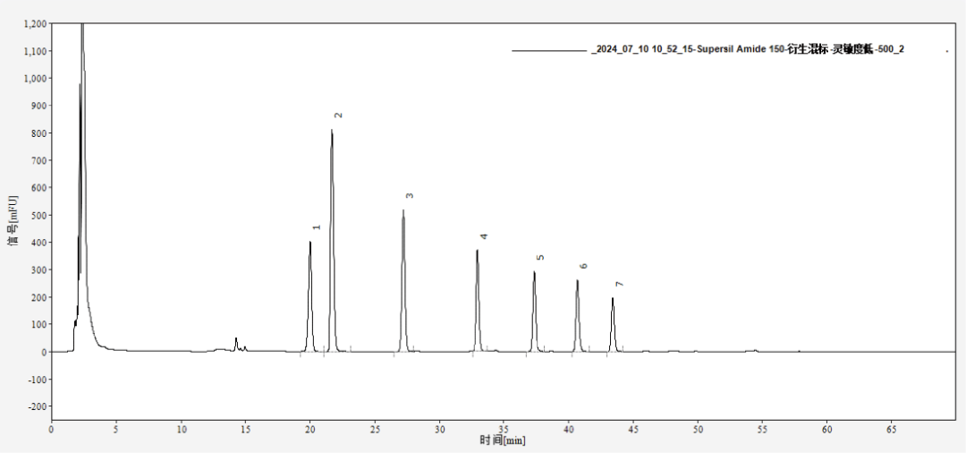
Task: Select peak label 4 near 33 min
Action: (x=484, y=236)
